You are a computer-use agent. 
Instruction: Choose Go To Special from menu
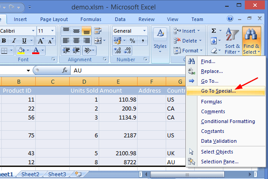[218, 91]
